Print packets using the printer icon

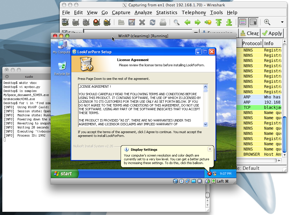tap(163, 22)
